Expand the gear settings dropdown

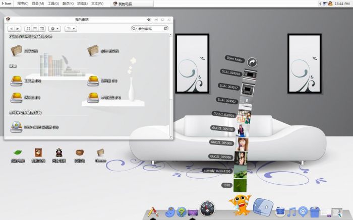54,29
